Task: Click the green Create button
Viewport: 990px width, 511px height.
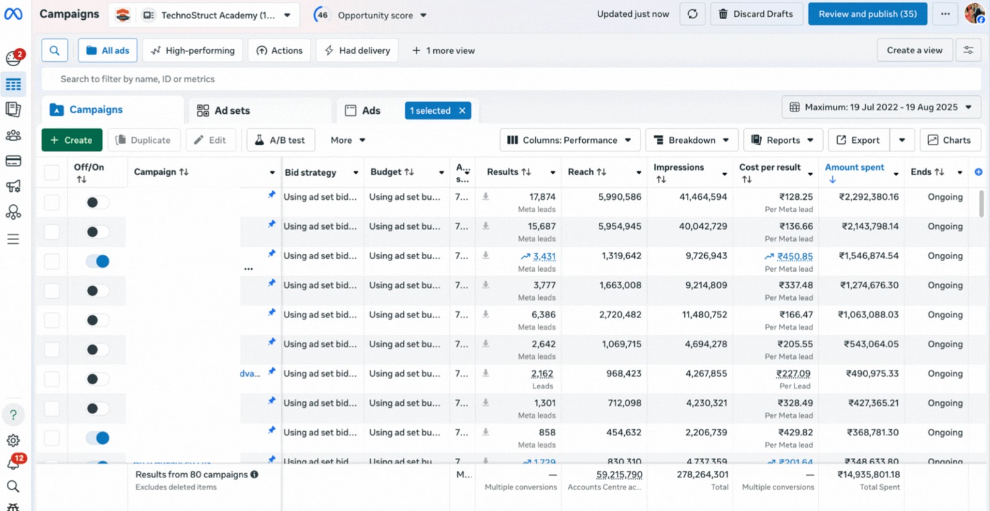Action: tap(71, 140)
